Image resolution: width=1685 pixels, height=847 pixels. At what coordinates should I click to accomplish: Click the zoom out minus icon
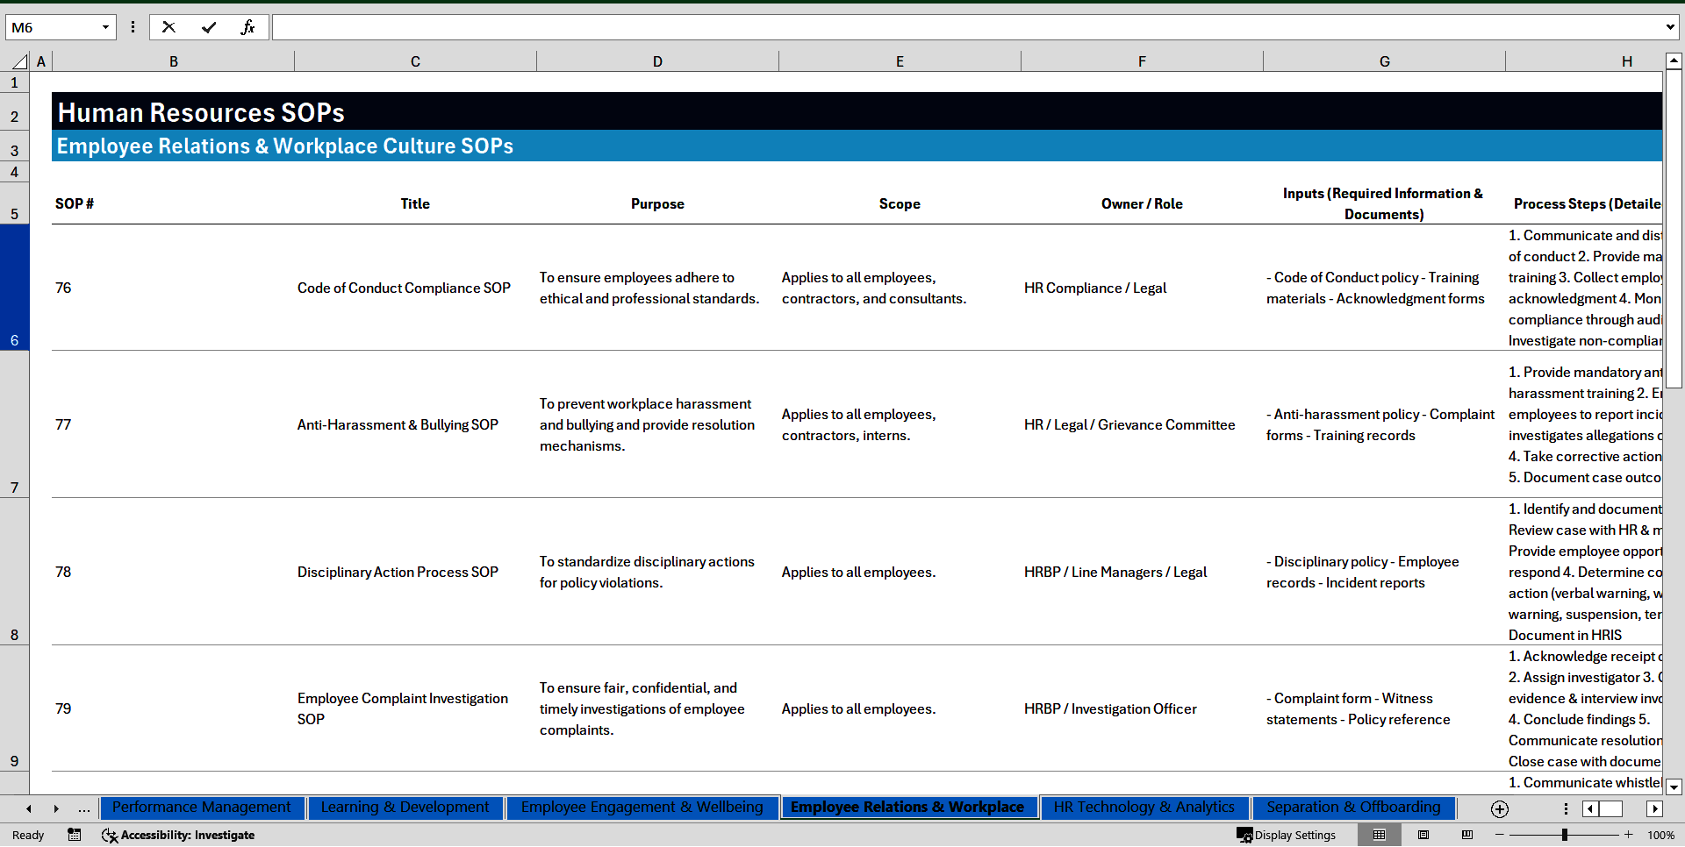pos(1500,835)
